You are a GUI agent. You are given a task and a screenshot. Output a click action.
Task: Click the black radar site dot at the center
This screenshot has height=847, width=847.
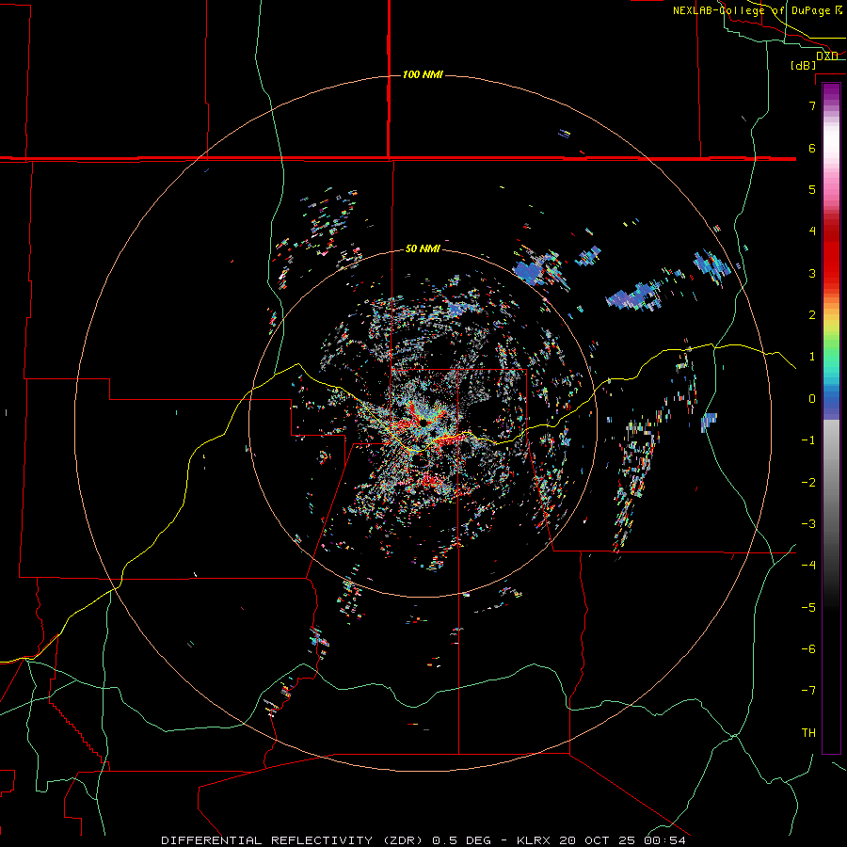pos(423,423)
